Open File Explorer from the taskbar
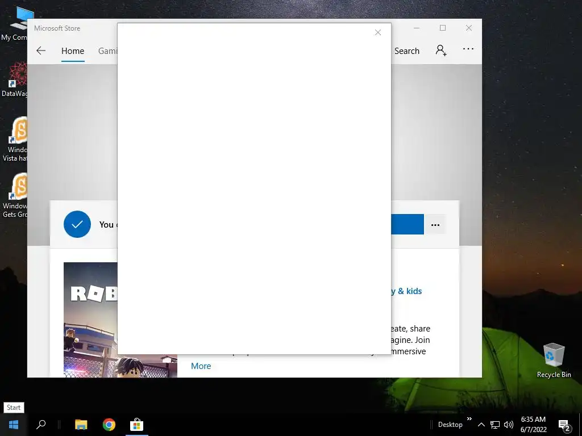 pyautogui.click(x=81, y=425)
